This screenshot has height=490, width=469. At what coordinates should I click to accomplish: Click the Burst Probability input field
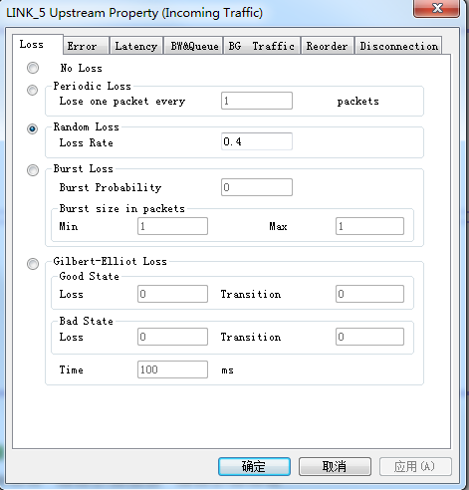257,187
